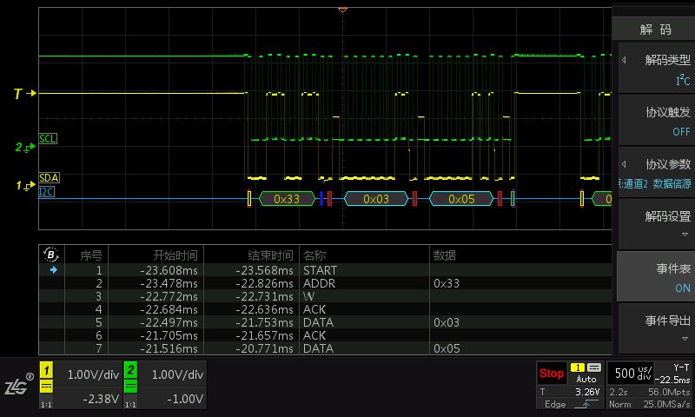Click the 开始时间 column header
The image size is (695, 417).
(x=175, y=255)
